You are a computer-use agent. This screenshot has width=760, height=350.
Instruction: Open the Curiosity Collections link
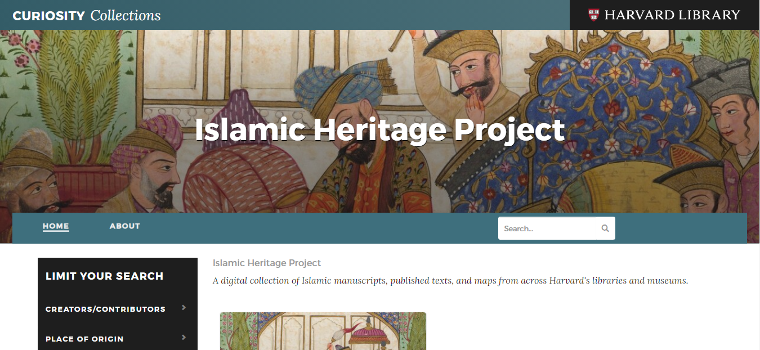pyautogui.click(x=87, y=15)
